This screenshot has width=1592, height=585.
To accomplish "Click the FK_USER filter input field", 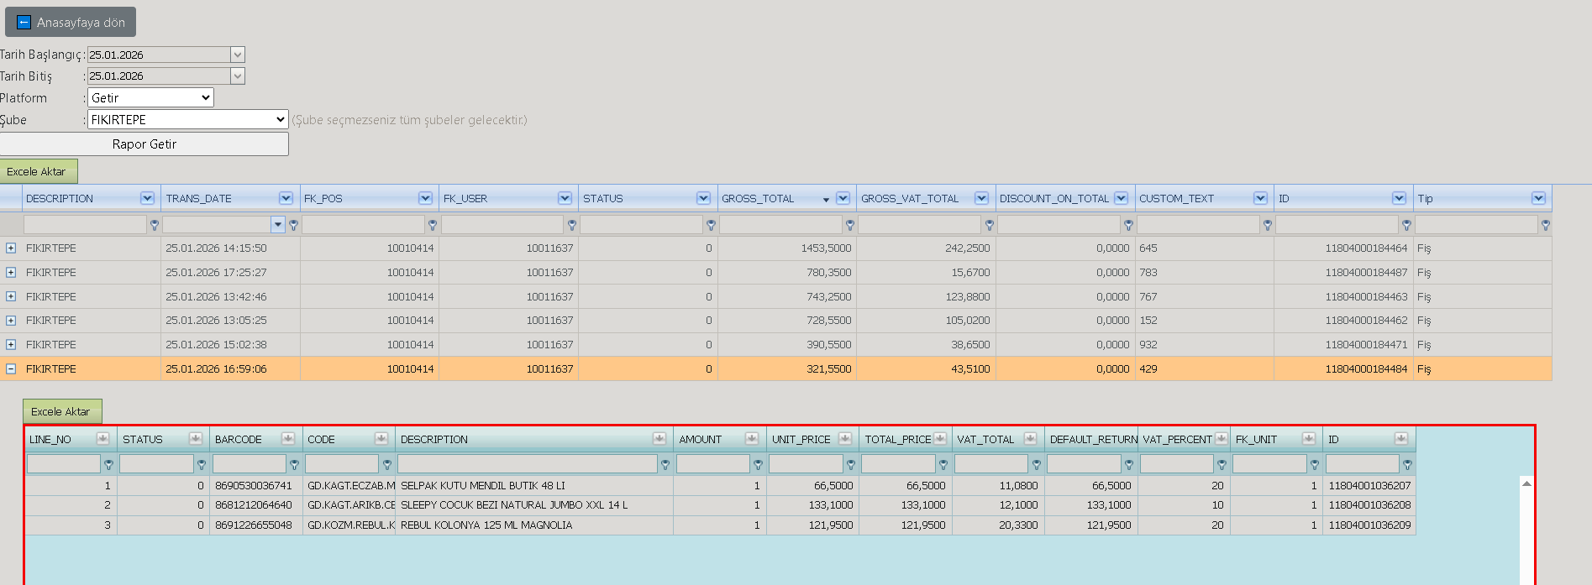I will click(x=502, y=225).
